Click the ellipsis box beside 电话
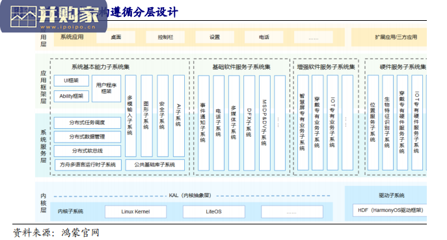Image resolution: width=447 pixels, height=240 pixels. pyautogui.click(x=314, y=37)
